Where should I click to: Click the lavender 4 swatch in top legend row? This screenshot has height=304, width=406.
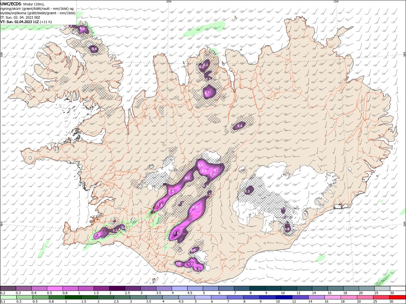click(179, 288)
